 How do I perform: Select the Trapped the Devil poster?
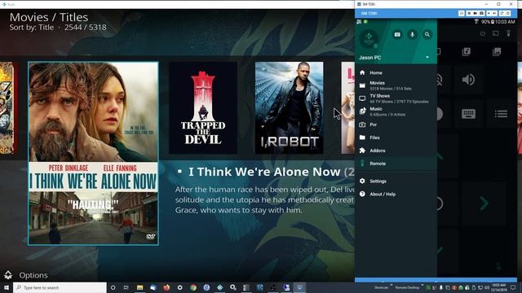203,107
